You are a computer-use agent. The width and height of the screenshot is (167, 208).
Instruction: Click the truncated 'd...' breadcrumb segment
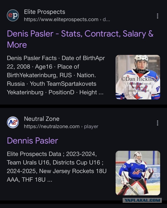click(106, 20)
